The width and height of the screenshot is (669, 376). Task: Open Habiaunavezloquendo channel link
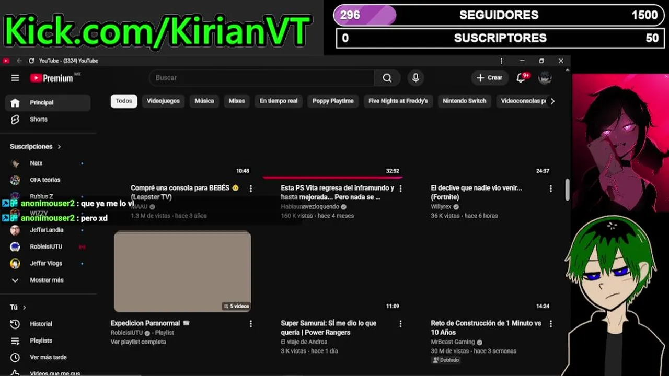pos(310,207)
